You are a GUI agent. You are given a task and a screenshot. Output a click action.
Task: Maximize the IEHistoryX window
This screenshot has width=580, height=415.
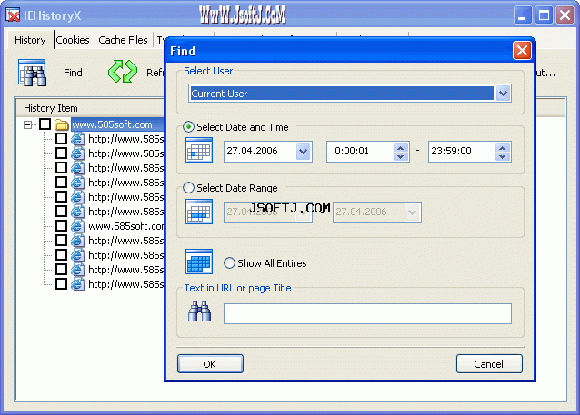point(544,15)
